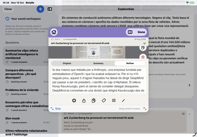Screen dimensions: 197x137
Task: Tap the history clock icon by saved workspace
Action: click(x=7, y=19)
